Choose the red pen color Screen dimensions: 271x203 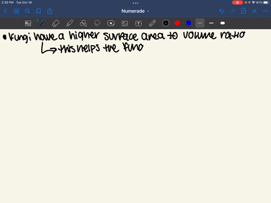coord(177,23)
